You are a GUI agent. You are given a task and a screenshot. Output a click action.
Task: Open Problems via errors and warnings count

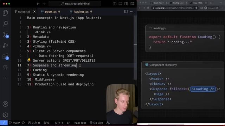(x=34, y=123)
